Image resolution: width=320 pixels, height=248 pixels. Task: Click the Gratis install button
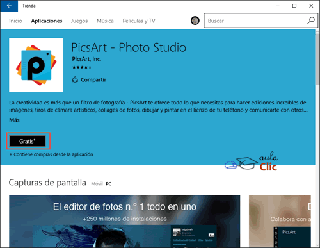(x=28, y=141)
